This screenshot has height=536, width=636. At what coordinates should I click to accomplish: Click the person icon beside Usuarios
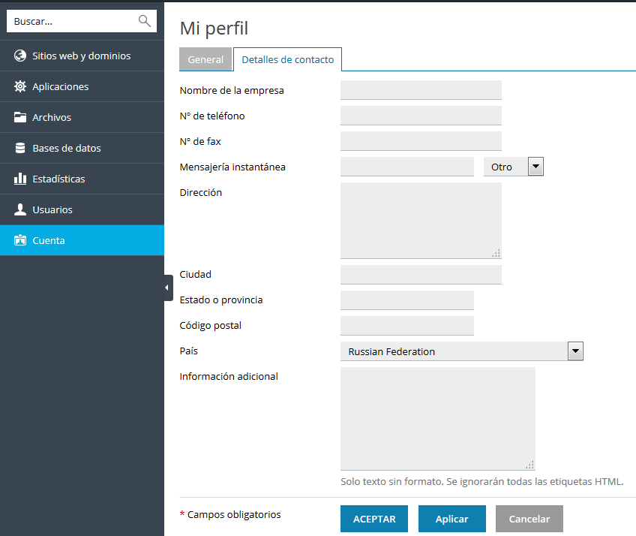click(20, 209)
